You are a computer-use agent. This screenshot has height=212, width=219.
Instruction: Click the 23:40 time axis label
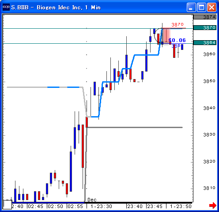point(135,206)
